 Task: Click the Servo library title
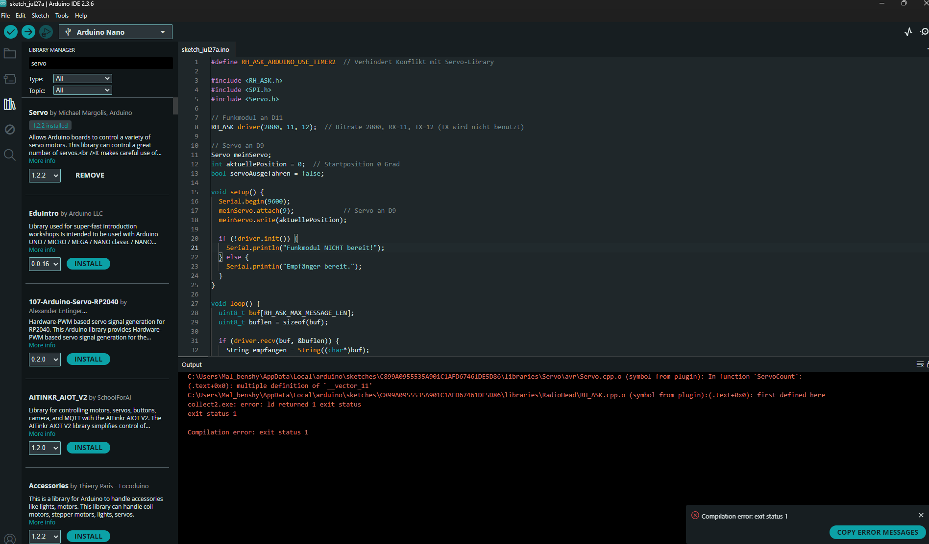click(38, 113)
